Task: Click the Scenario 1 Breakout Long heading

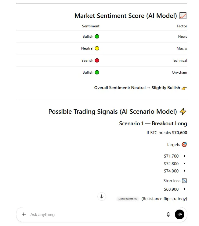Action: (153, 123)
